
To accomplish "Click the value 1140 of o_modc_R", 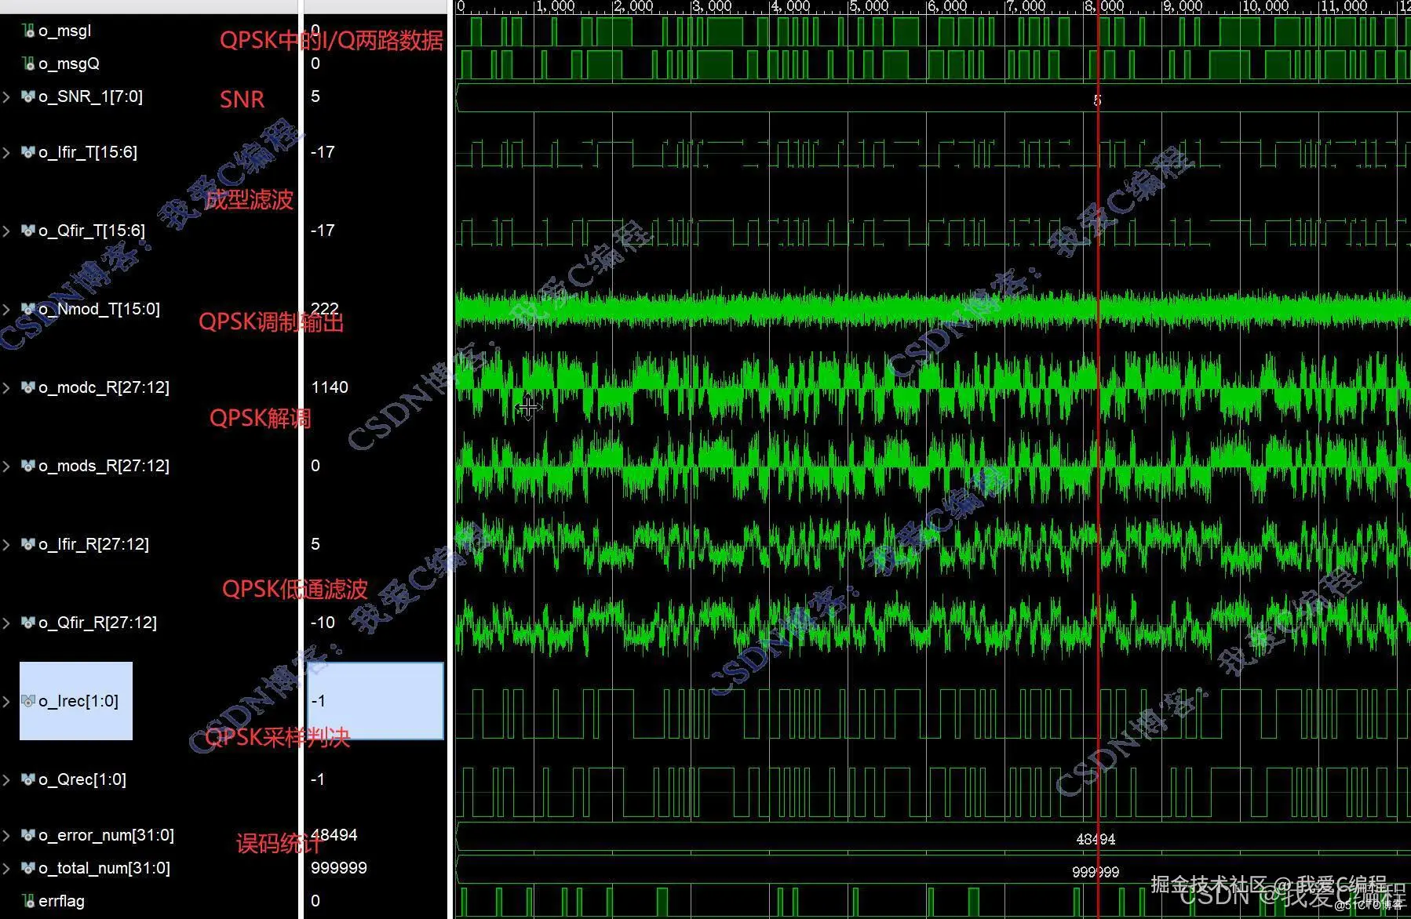I will tap(330, 387).
